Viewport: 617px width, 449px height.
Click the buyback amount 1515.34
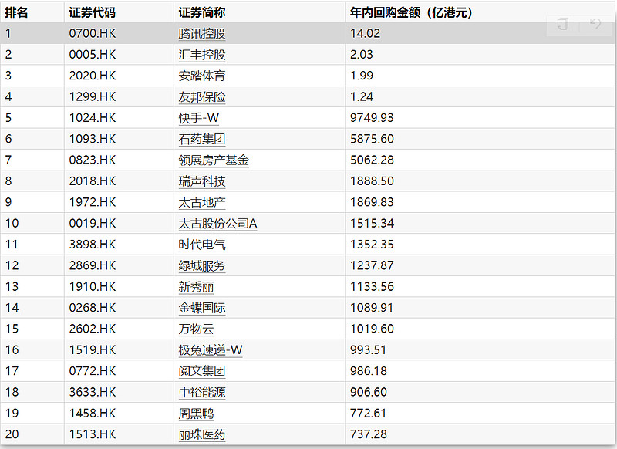tap(372, 224)
